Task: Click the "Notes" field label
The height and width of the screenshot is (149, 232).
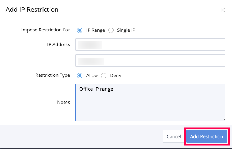Action: tap(64, 103)
